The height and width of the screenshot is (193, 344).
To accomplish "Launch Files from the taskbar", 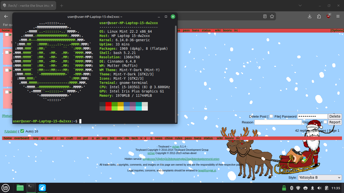I will [x=20, y=188].
